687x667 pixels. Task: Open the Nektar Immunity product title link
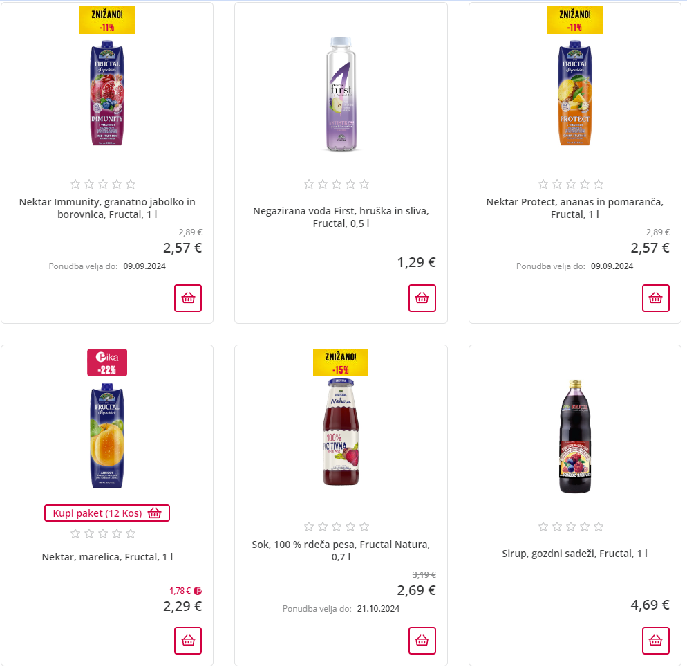point(107,208)
